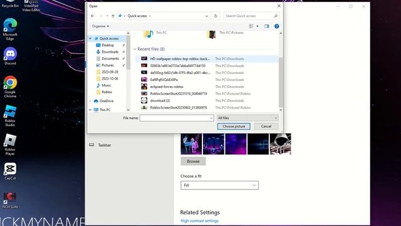Screen dimensions: 401x226
Task: Select Documents in the navigation pane
Action: 110,58
